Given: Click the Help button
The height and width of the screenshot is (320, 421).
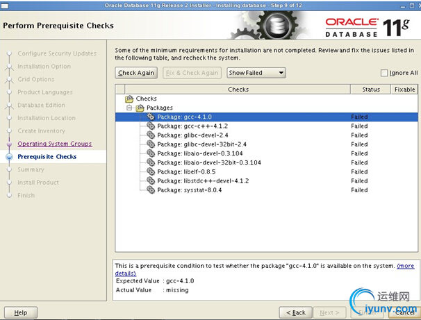Looking at the screenshot, I should [21, 312].
